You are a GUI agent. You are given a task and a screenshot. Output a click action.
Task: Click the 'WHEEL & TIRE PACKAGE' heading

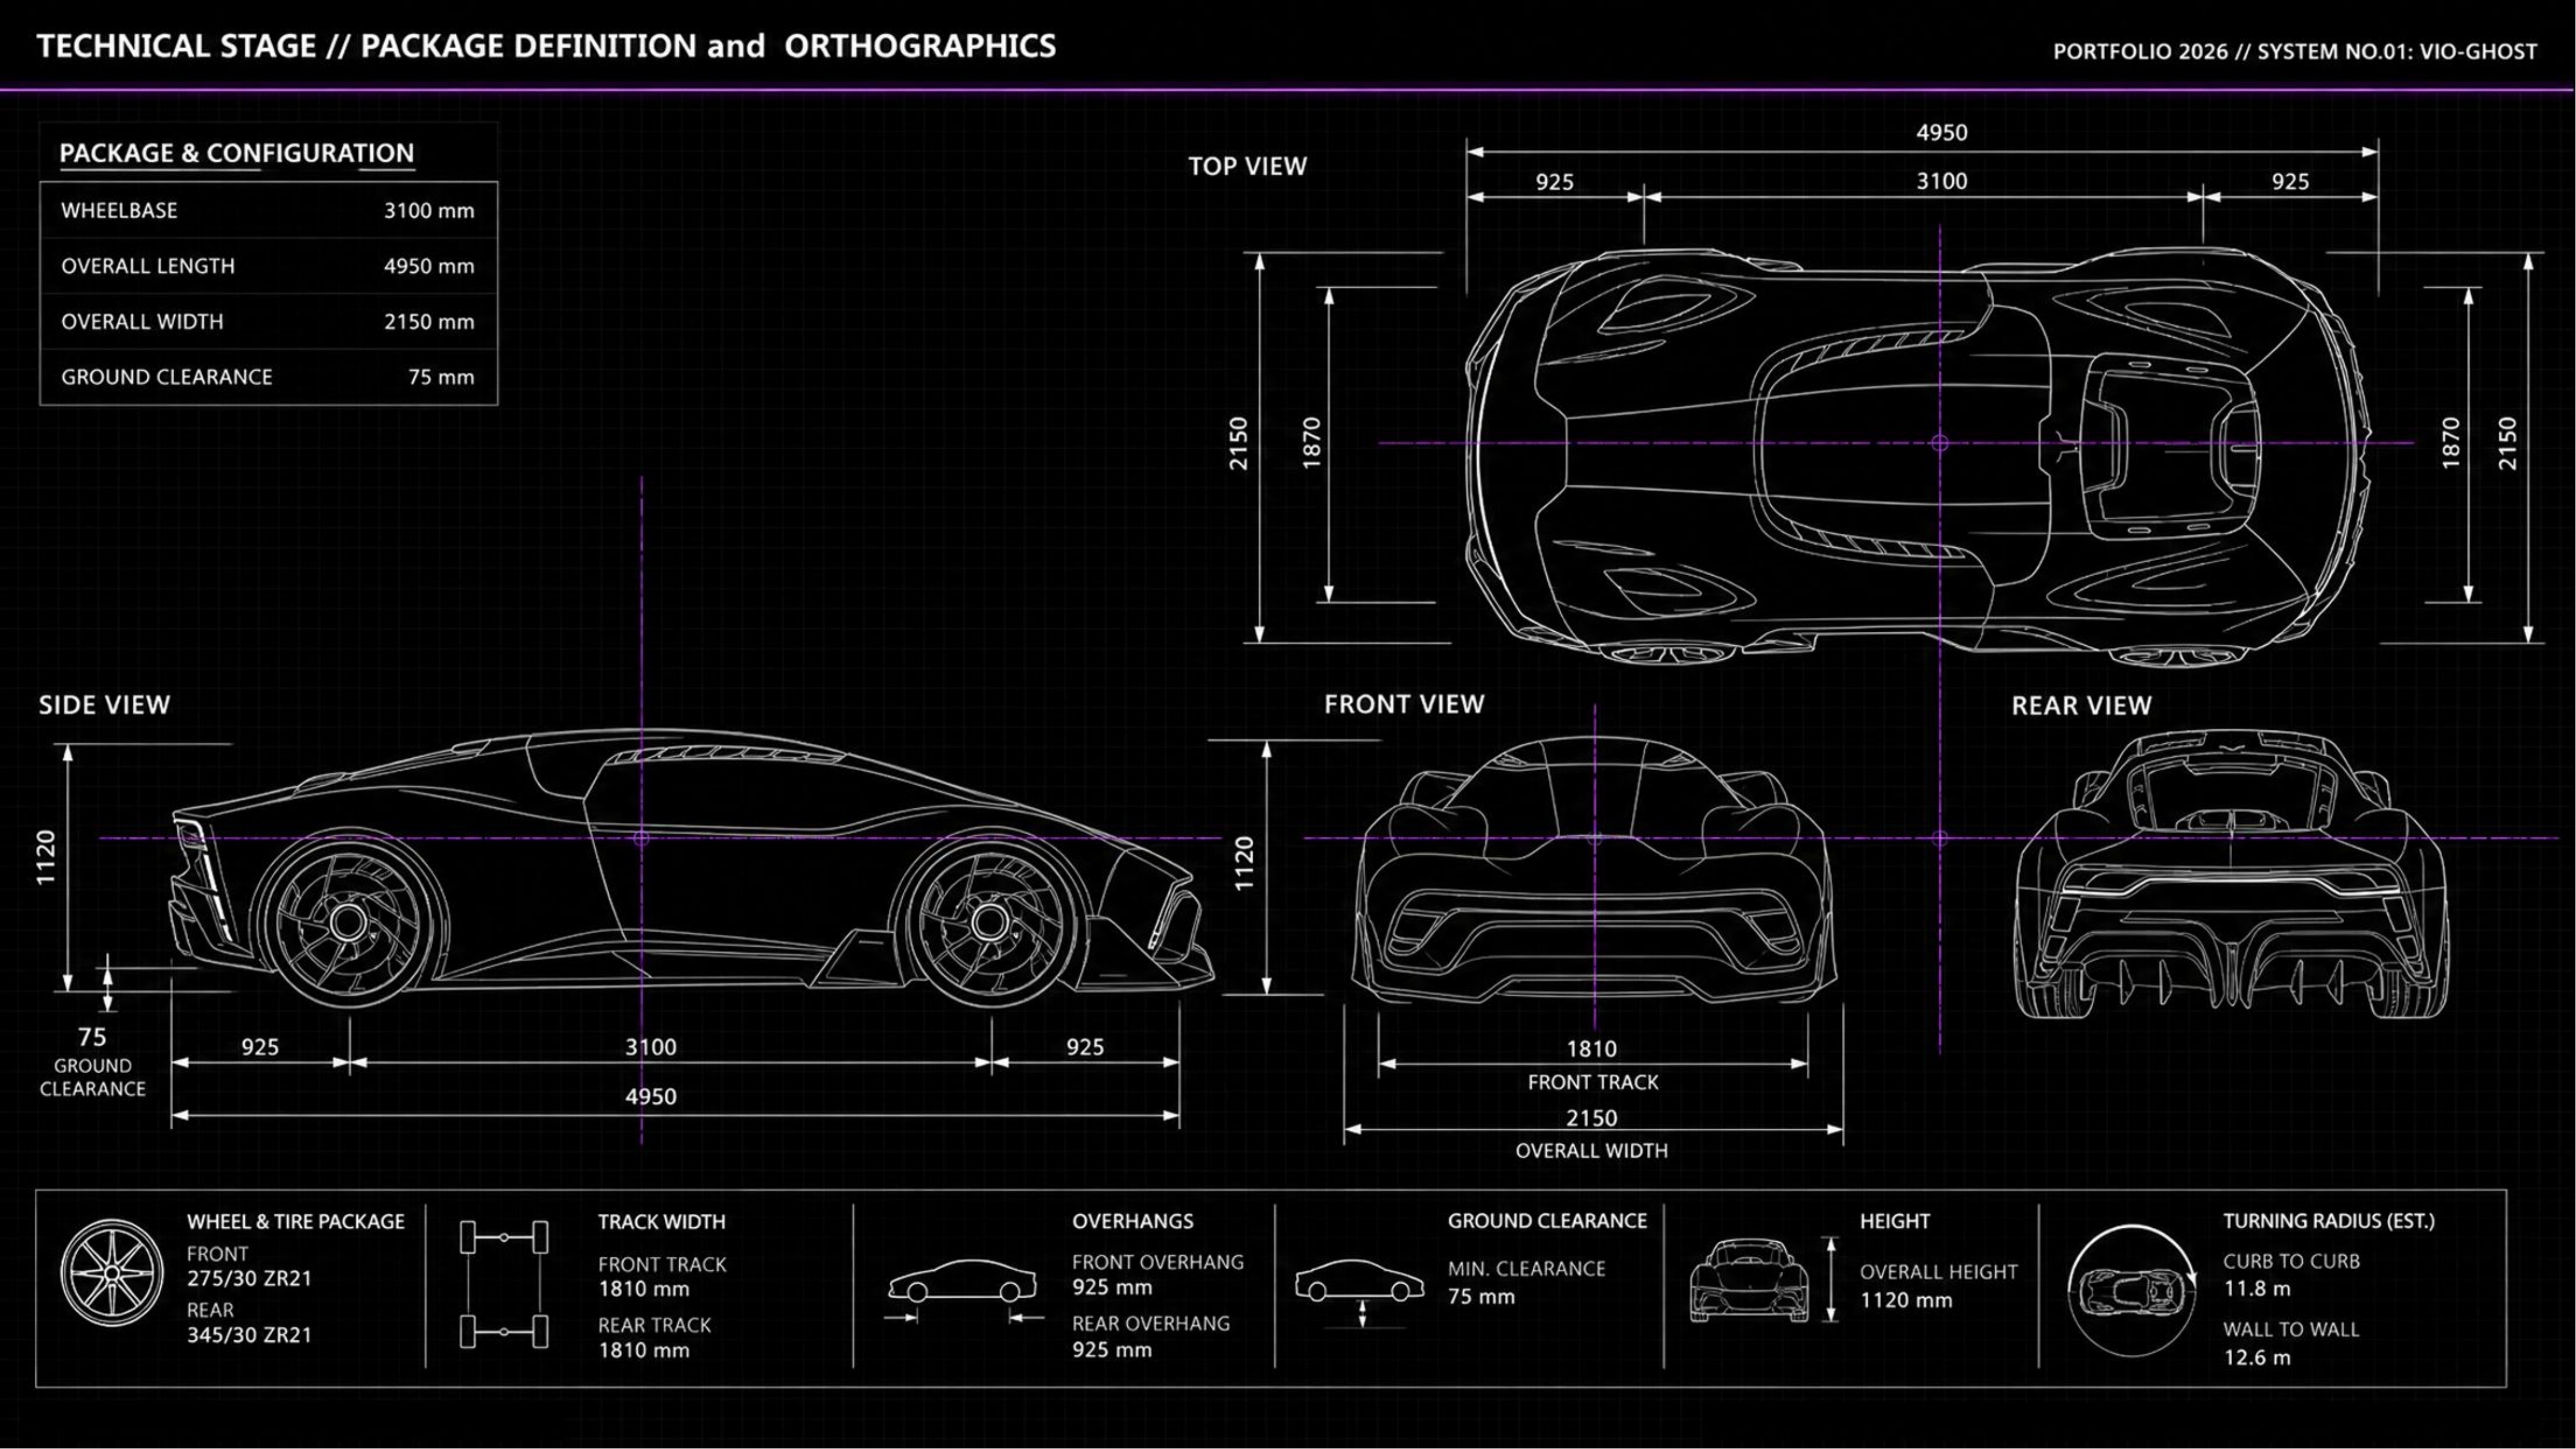point(296,1222)
